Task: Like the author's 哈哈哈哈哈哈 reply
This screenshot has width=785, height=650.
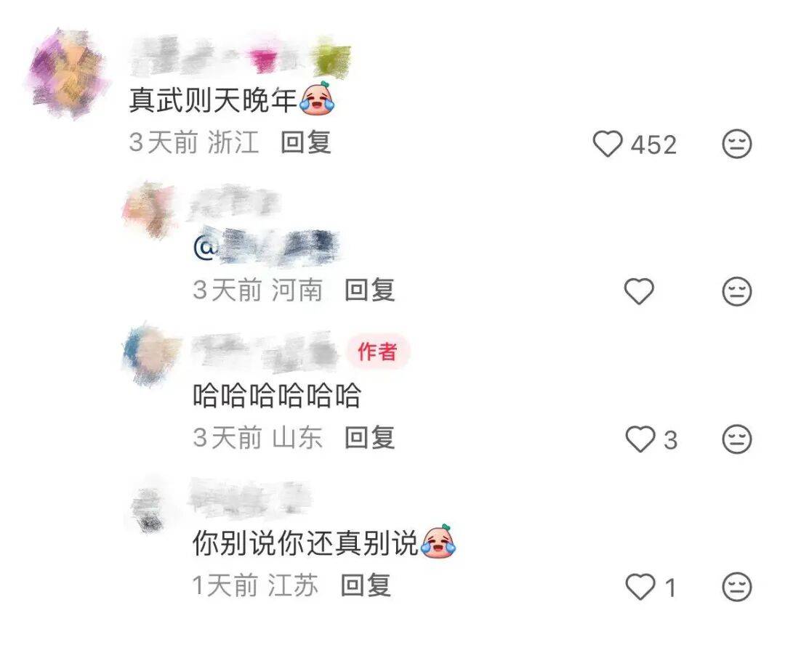Action: click(x=640, y=439)
